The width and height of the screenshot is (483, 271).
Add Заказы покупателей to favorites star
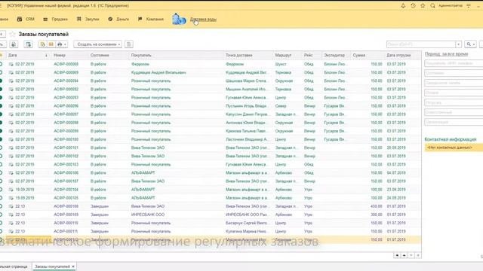pyautogui.click(x=12, y=34)
